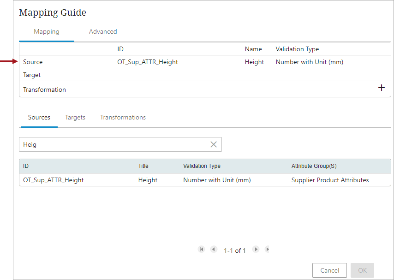
Task: Sort results by the Title column header
Action: pos(143,166)
